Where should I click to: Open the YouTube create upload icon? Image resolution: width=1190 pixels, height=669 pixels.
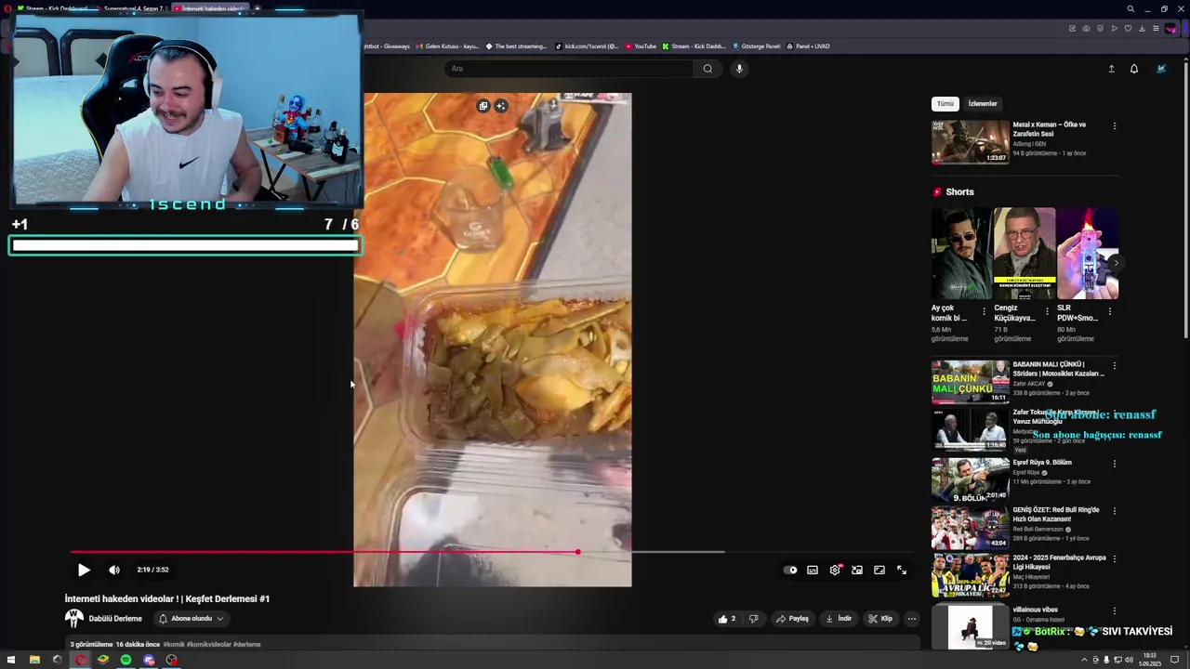point(1111,69)
